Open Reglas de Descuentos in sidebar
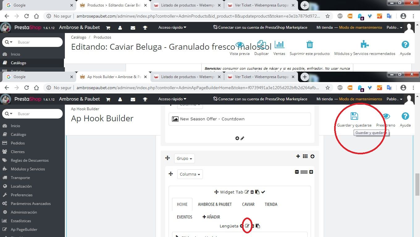420x237 pixels. click(x=30, y=160)
